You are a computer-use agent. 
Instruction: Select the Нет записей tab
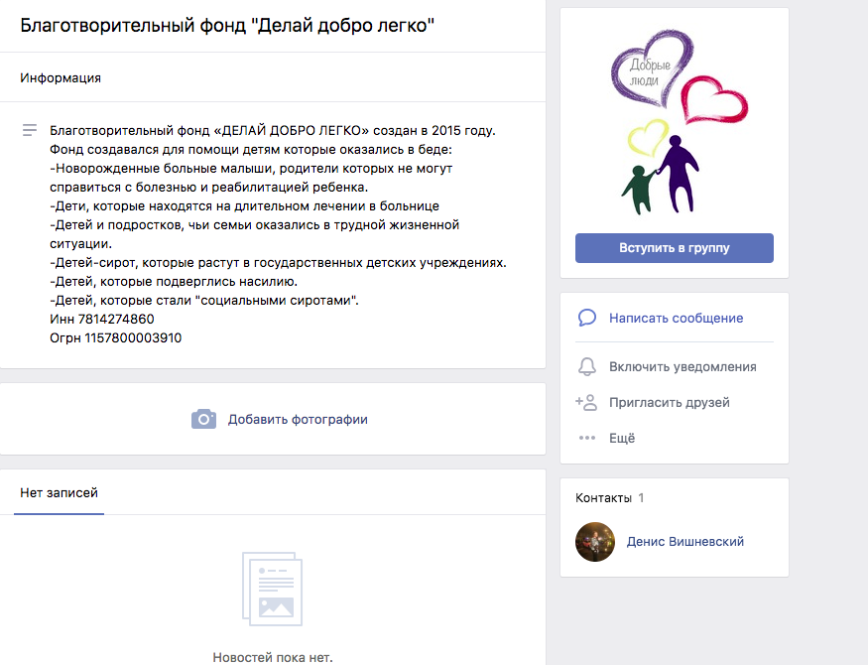pos(59,492)
